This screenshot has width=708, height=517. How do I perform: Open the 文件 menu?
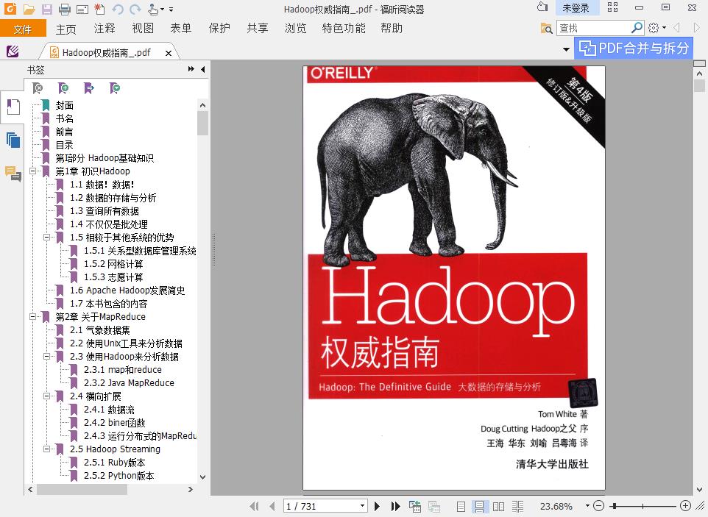pyautogui.click(x=23, y=29)
